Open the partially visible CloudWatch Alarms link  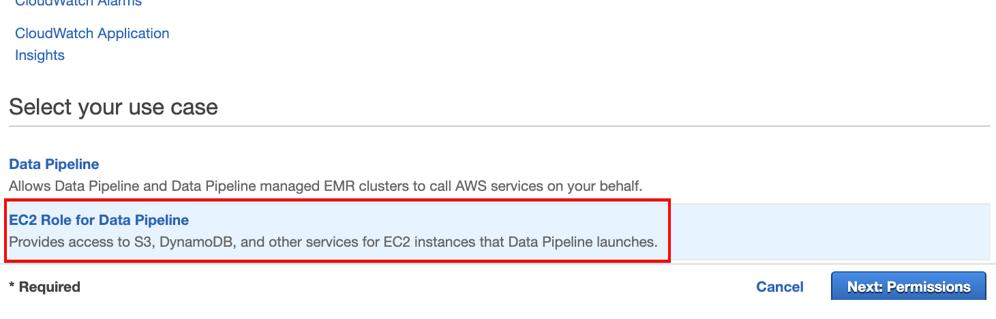pyautogui.click(x=78, y=3)
